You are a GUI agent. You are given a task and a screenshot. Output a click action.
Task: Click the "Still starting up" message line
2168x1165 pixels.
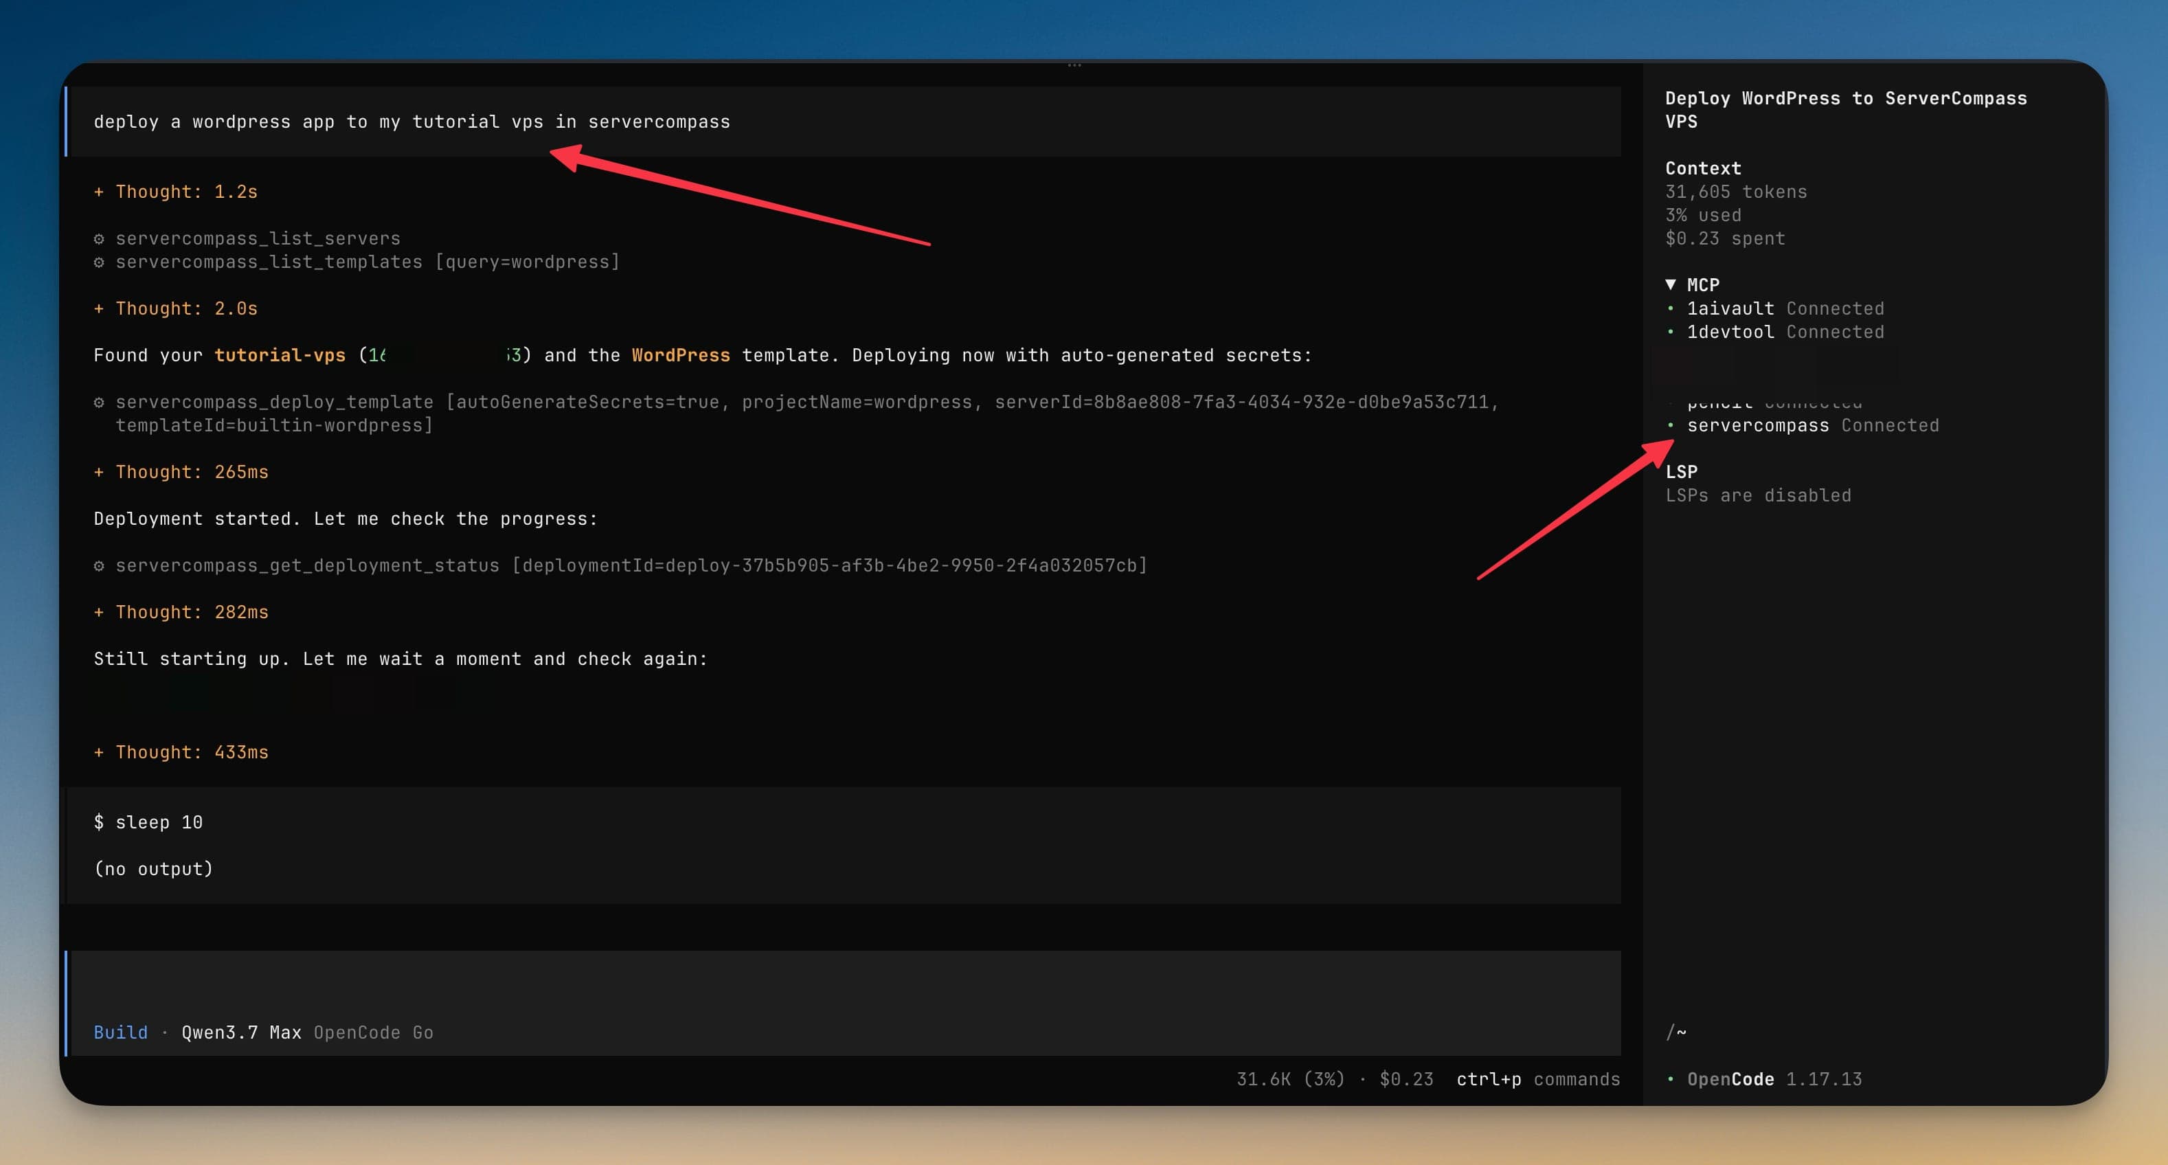[400, 659]
